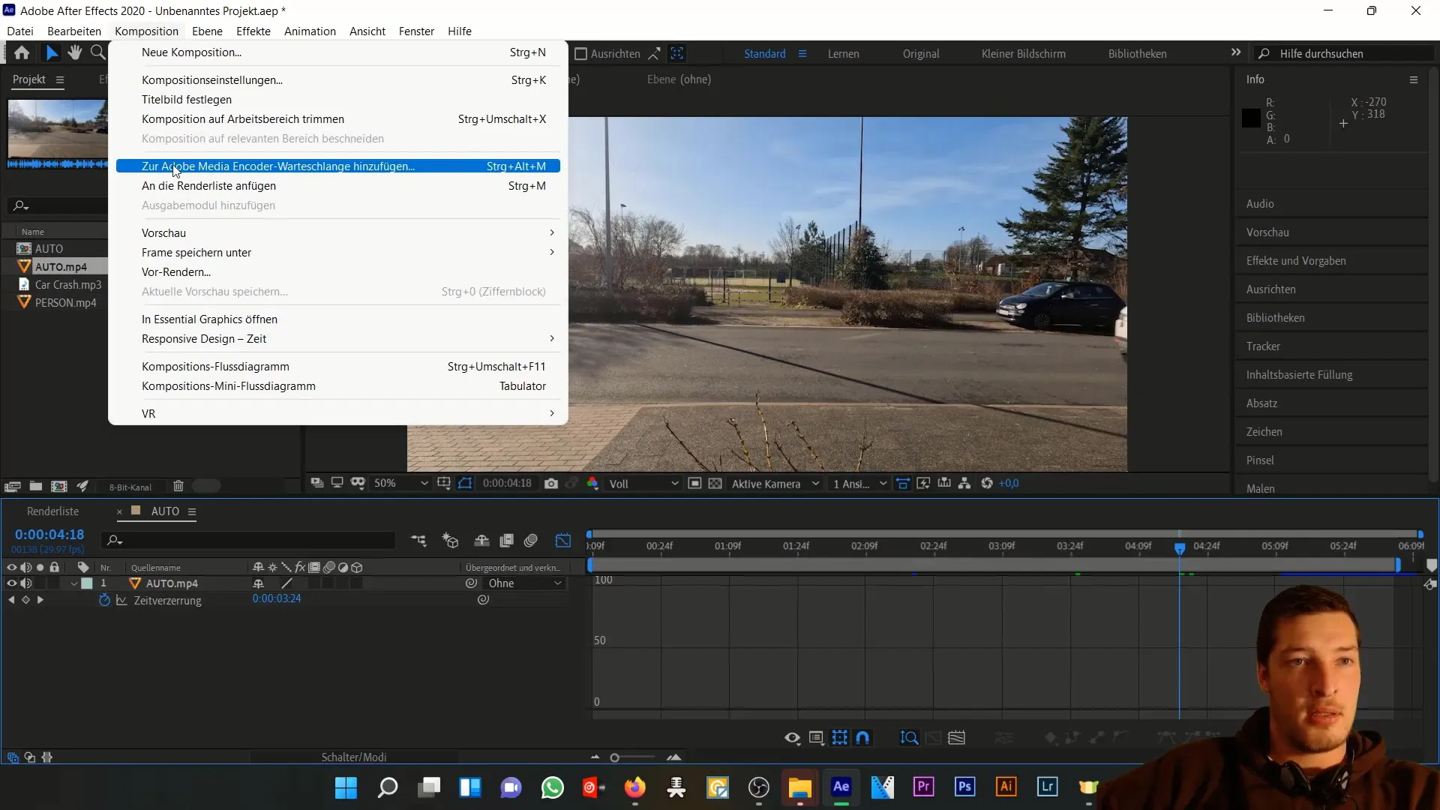The image size is (1440, 810).
Task: Select the time-warp effect icon on AUTO.mp4
Action: pos(120,599)
